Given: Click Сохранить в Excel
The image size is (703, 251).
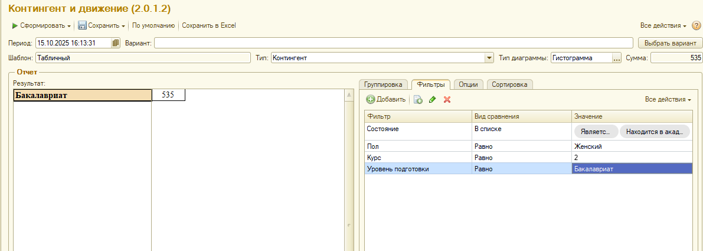Looking at the screenshot, I should click(209, 26).
